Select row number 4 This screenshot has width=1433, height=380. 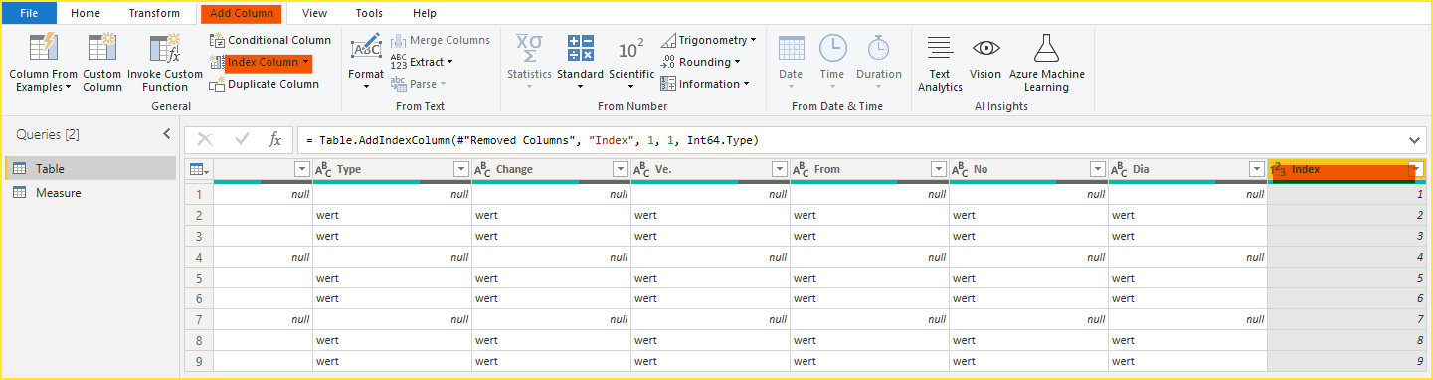click(x=198, y=257)
